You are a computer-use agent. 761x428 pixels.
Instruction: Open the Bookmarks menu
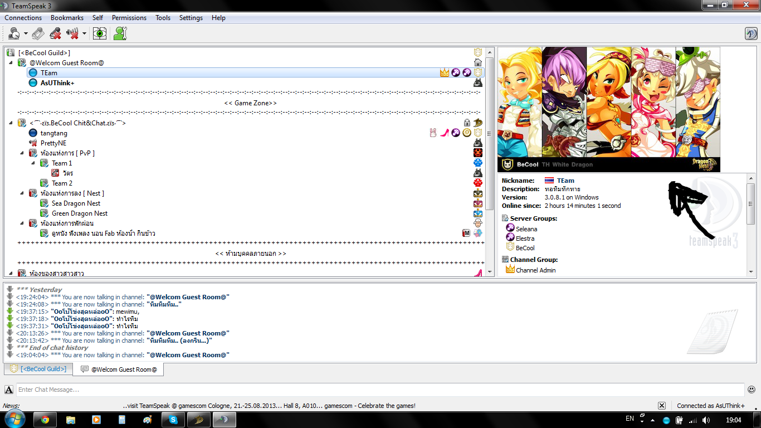point(67,18)
